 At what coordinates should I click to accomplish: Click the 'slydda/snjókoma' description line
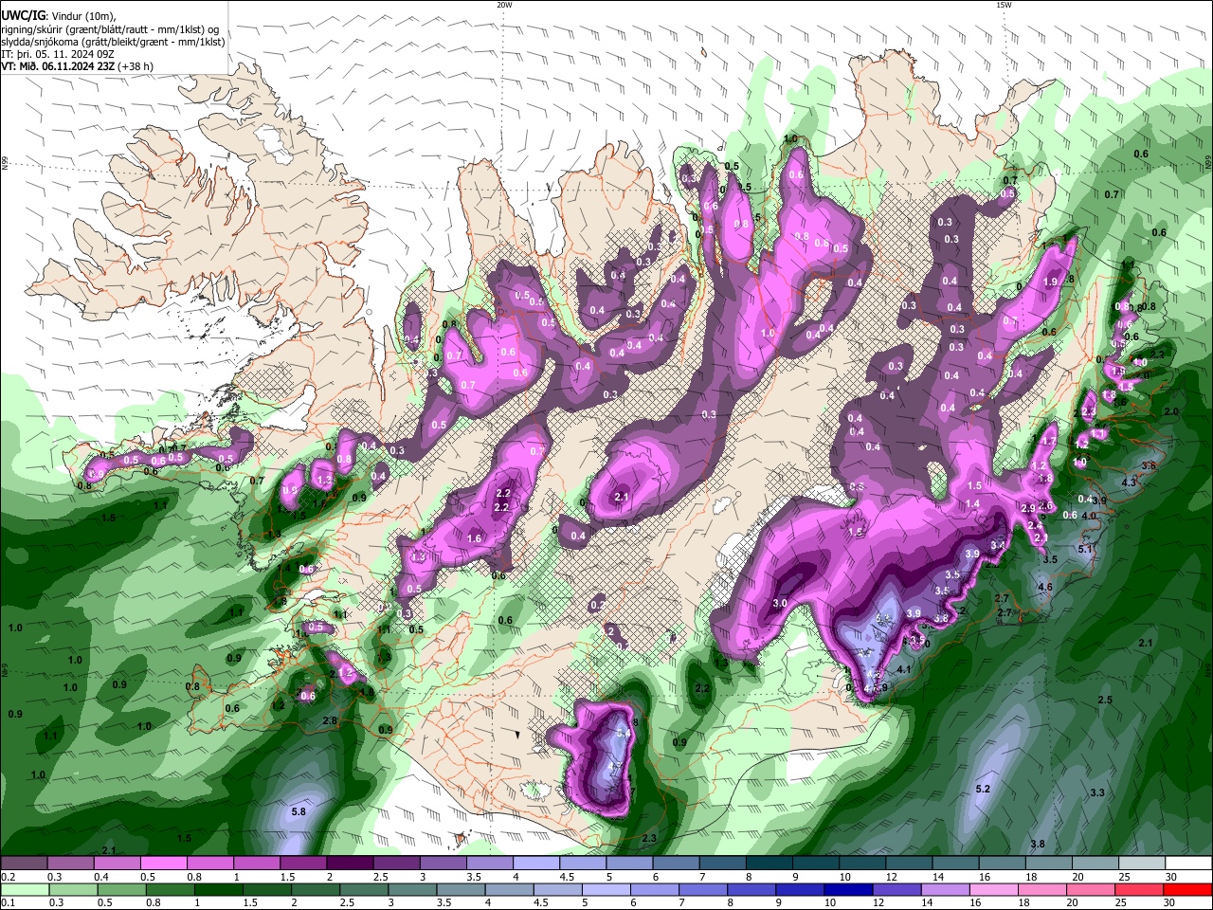pyautogui.click(x=113, y=42)
